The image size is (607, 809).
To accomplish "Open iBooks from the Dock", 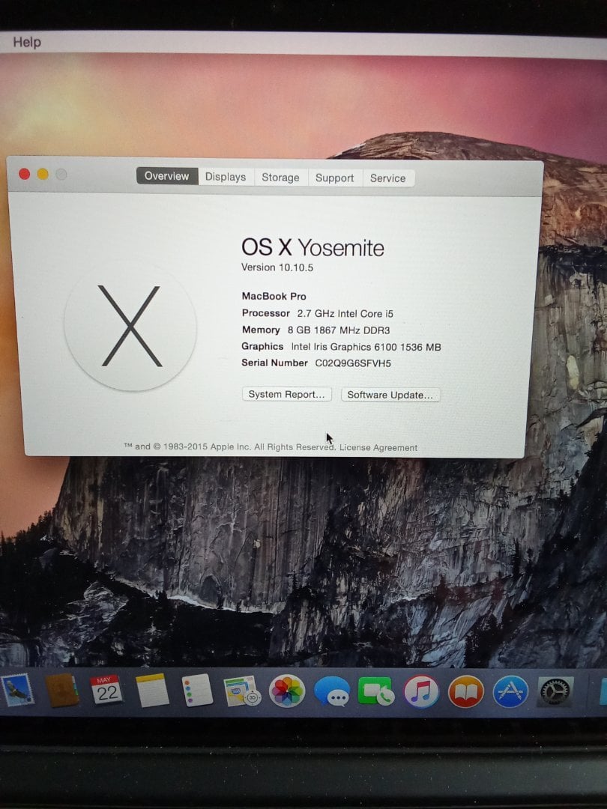I will click(466, 691).
